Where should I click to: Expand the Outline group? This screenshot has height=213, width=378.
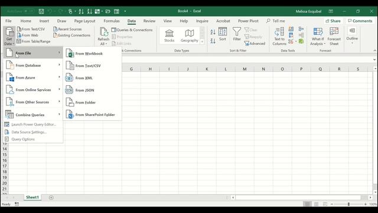[352, 35]
